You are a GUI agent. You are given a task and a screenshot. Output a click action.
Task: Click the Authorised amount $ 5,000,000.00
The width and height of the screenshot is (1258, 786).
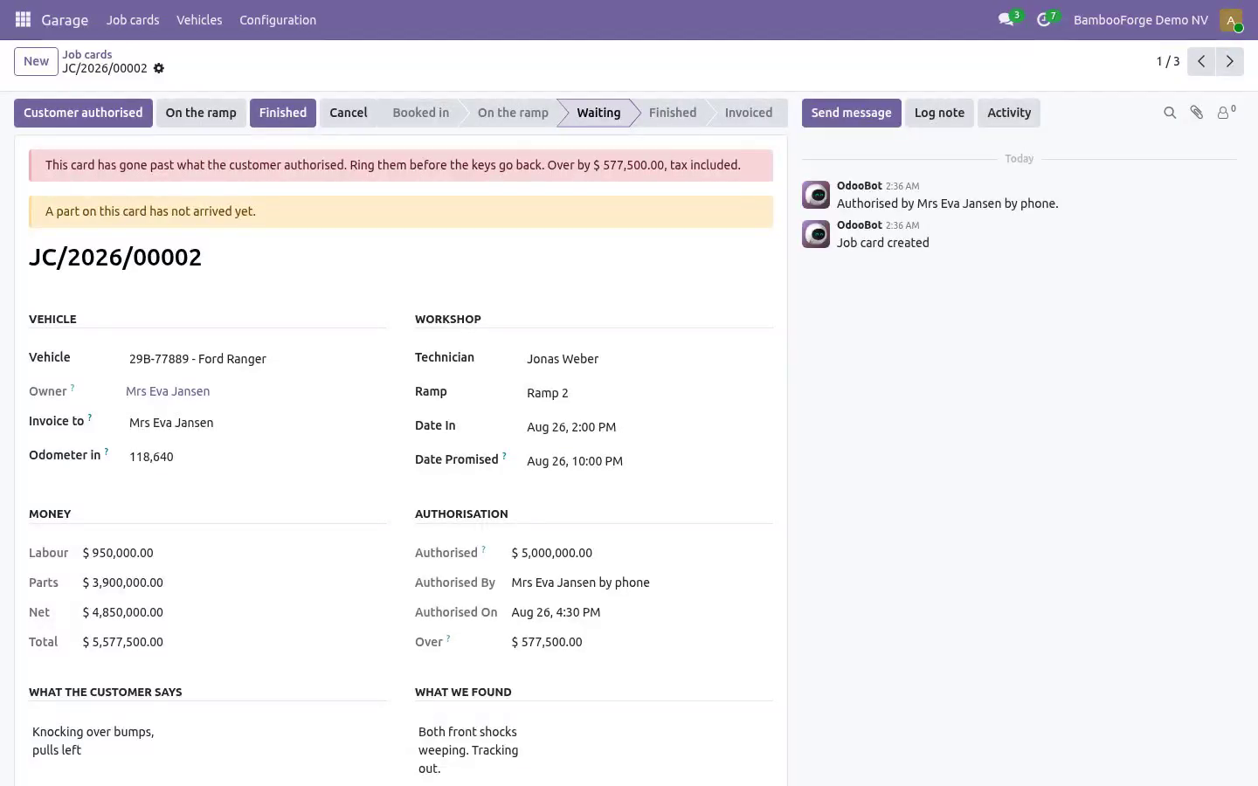click(552, 553)
